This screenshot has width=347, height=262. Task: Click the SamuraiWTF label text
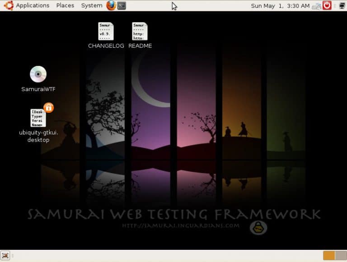pos(38,89)
